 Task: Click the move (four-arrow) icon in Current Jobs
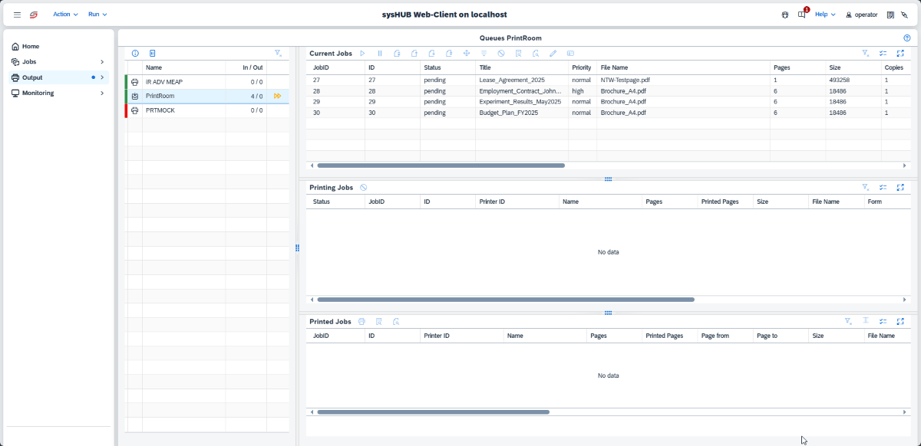coord(467,54)
